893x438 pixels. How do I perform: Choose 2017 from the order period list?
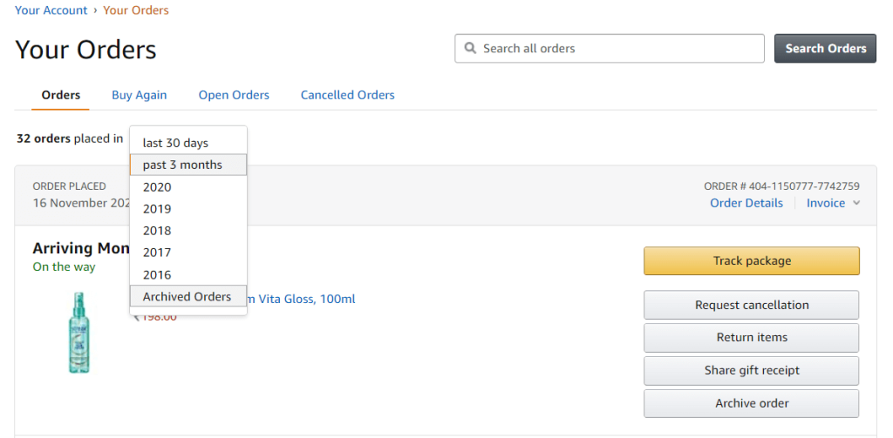[158, 253]
